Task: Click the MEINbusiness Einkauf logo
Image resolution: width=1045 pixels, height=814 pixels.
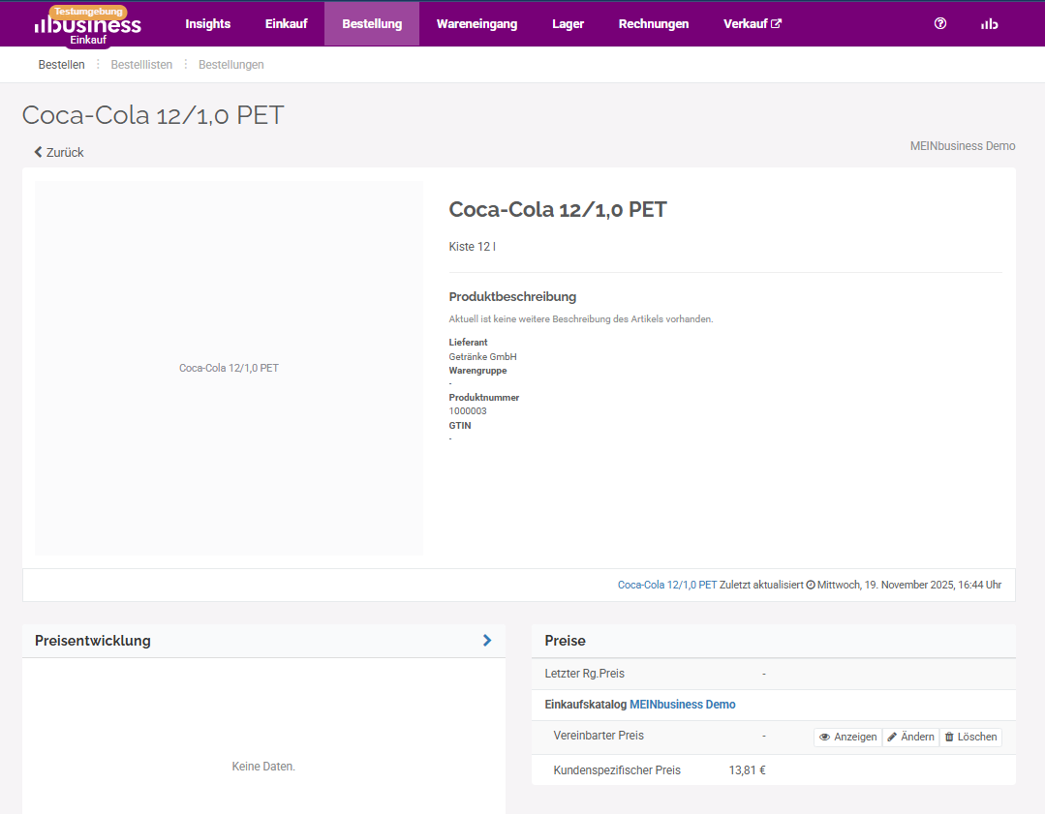Action: (88, 27)
